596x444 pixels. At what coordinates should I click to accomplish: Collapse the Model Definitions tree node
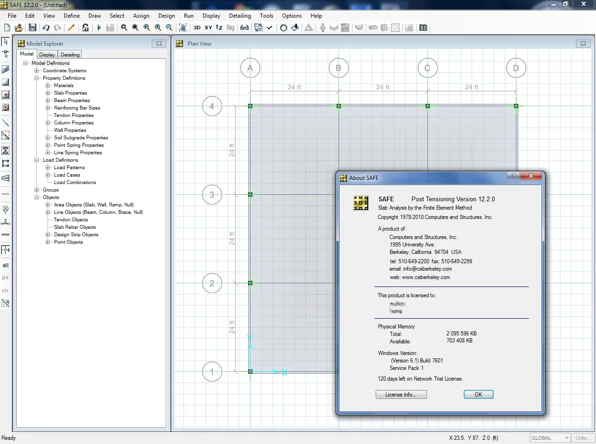click(x=26, y=63)
